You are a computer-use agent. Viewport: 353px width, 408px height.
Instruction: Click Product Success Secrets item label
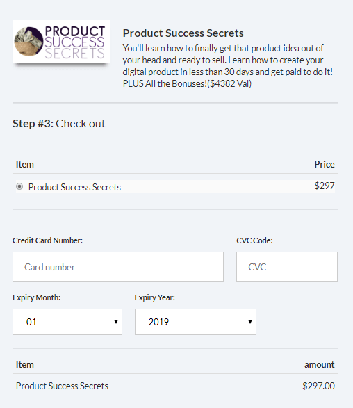[74, 187]
